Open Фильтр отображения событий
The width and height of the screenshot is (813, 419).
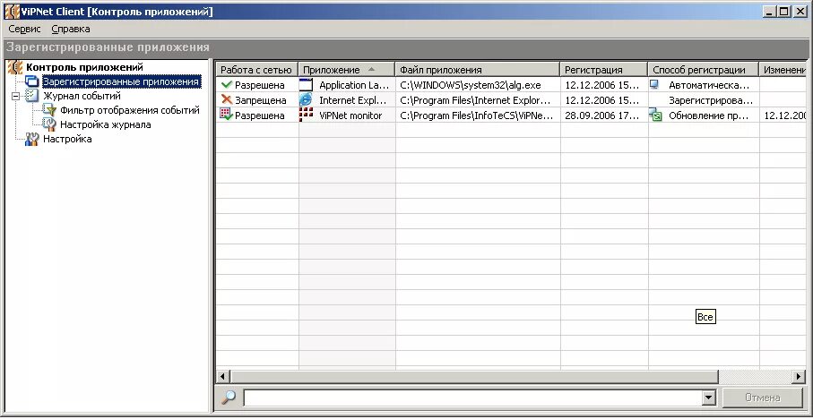(x=130, y=110)
